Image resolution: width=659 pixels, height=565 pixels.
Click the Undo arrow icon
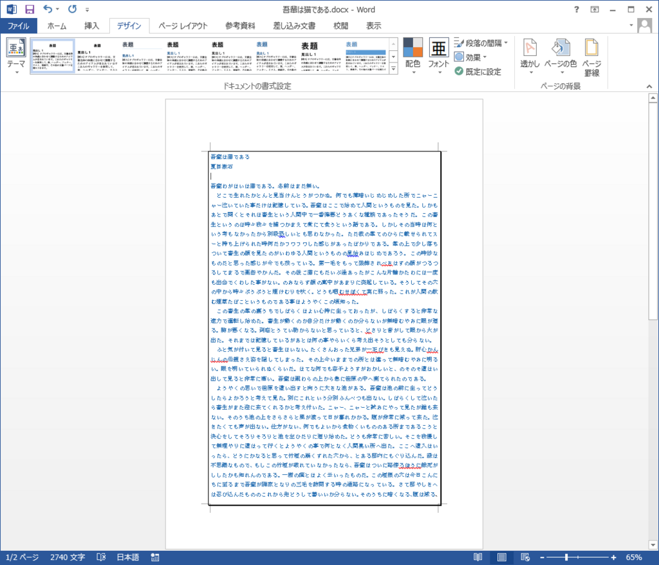tap(48, 9)
